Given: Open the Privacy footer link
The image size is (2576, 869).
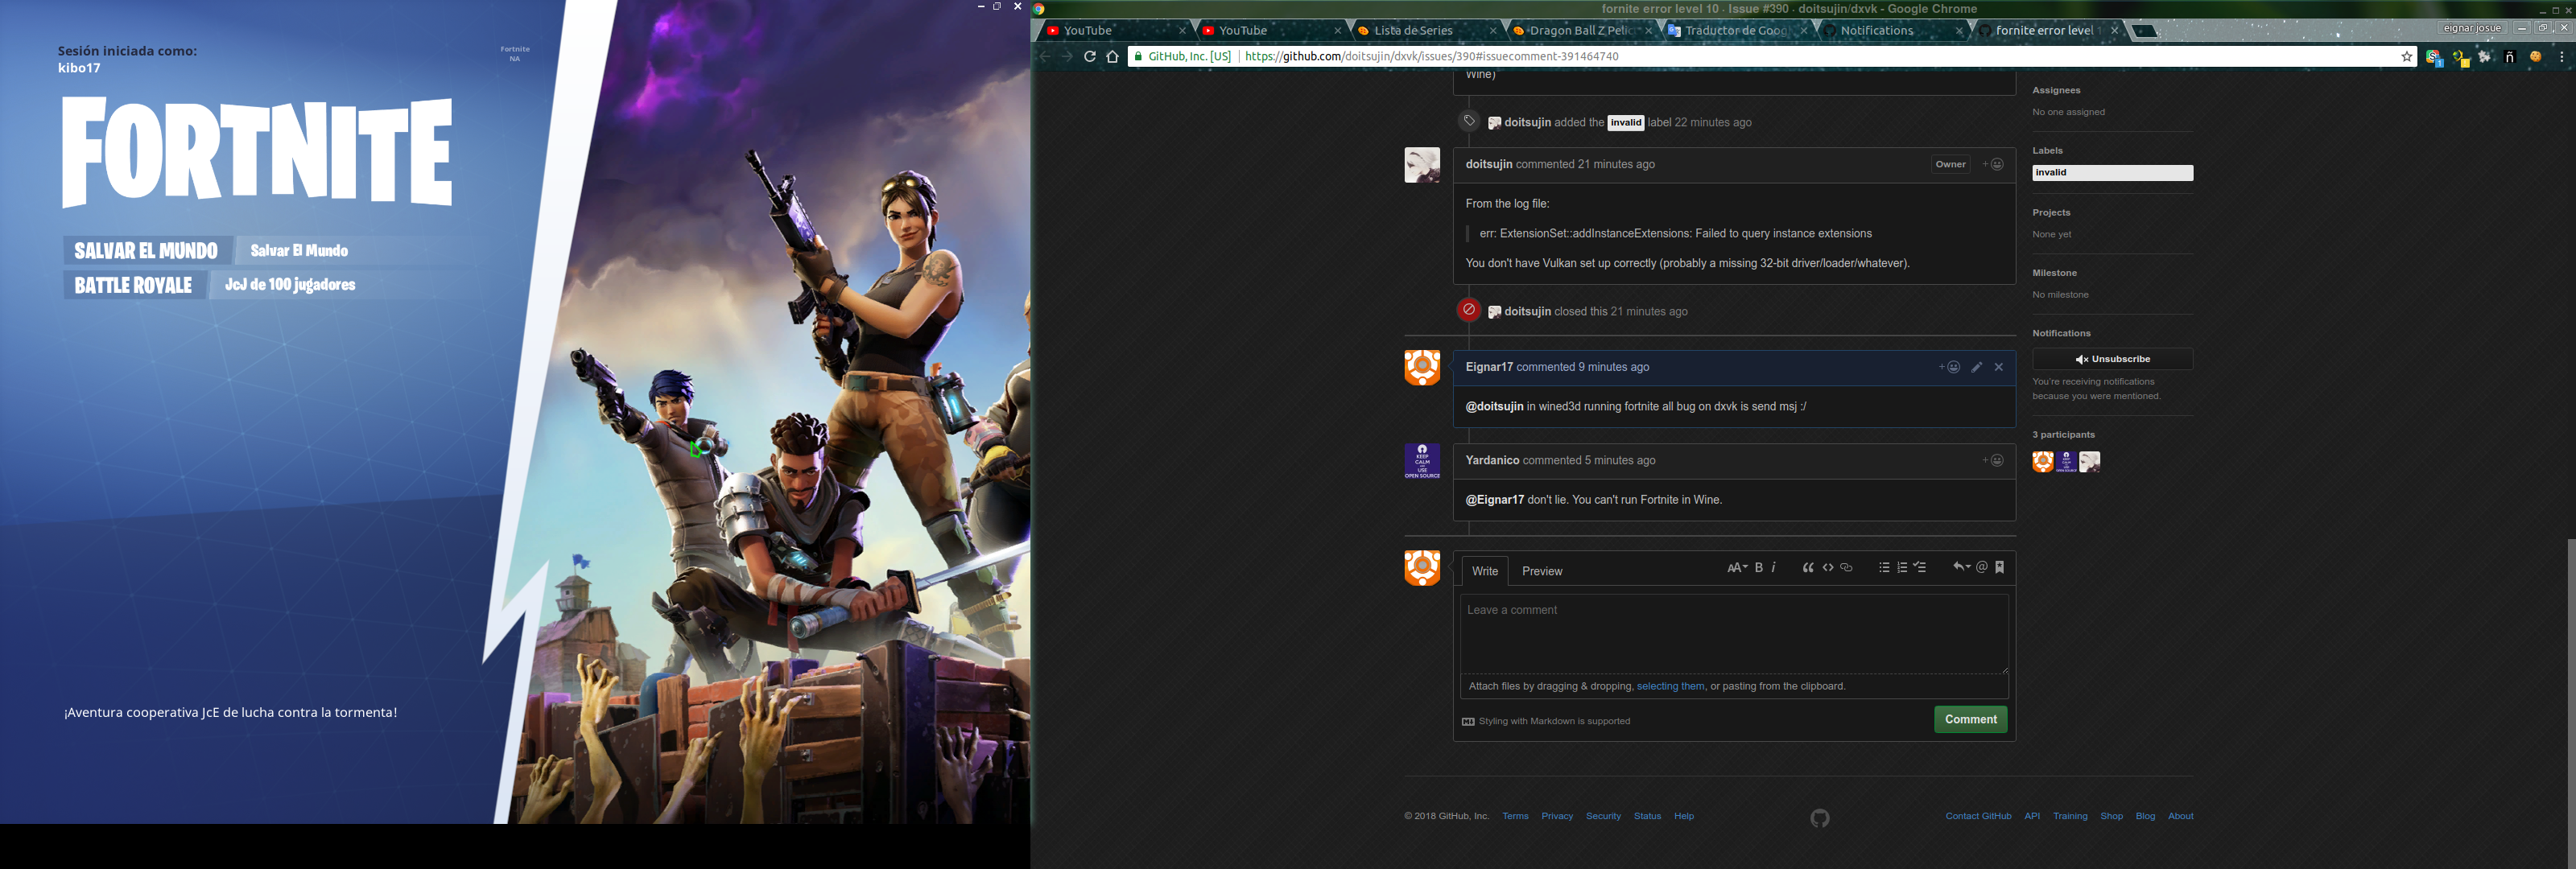Looking at the screenshot, I should [x=1557, y=816].
